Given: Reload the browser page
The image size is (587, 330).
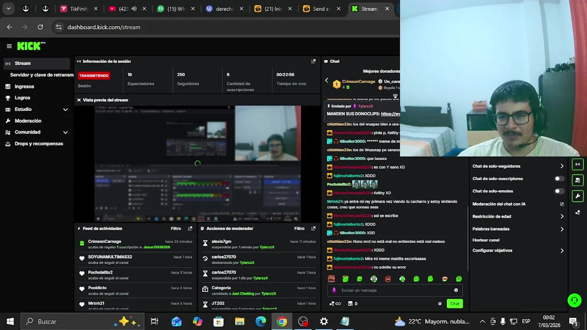Looking at the screenshot, I should [40, 27].
